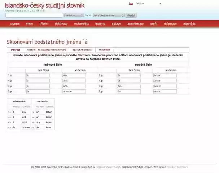Edit singular 4.p se členem field 'ána'

tap(74, 81)
